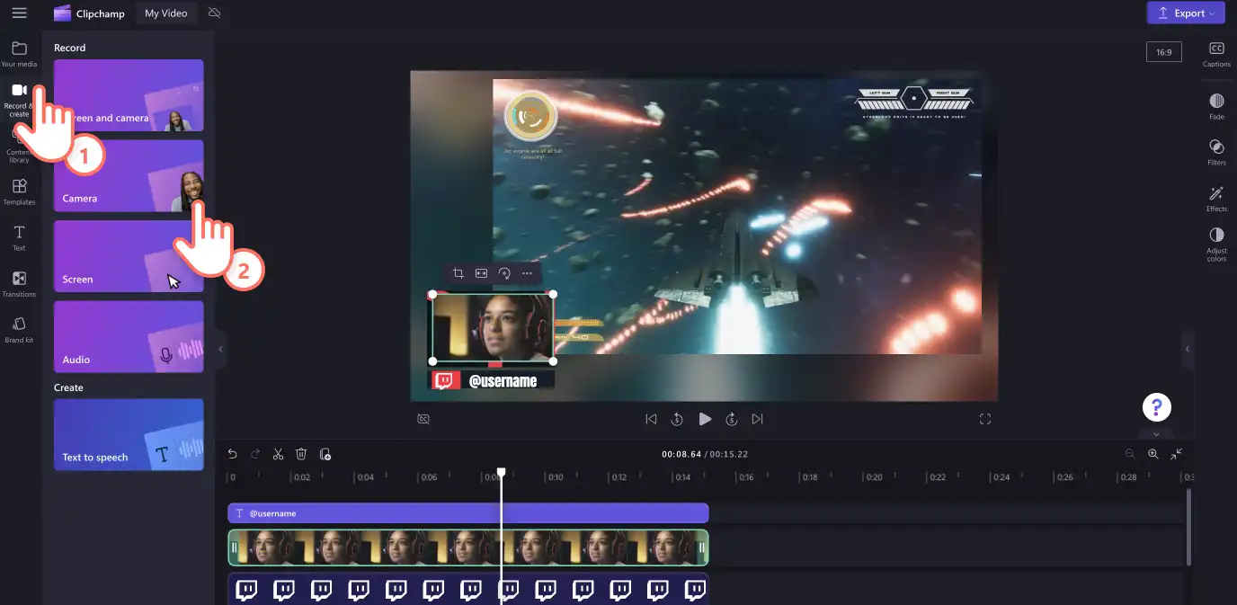
Task: Open Transitions sidebar tab
Action: click(x=19, y=284)
